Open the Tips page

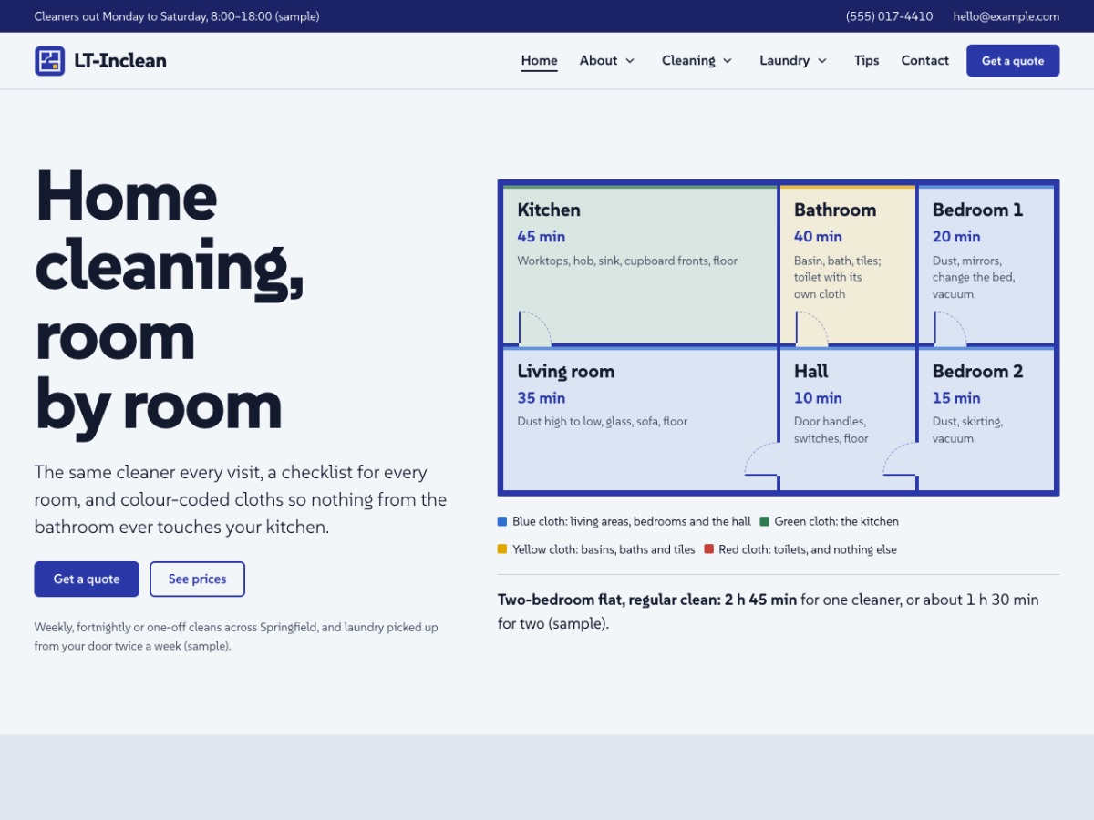click(x=867, y=61)
